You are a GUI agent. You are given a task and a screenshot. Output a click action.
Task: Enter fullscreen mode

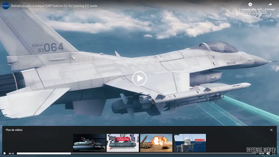click(274, 153)
